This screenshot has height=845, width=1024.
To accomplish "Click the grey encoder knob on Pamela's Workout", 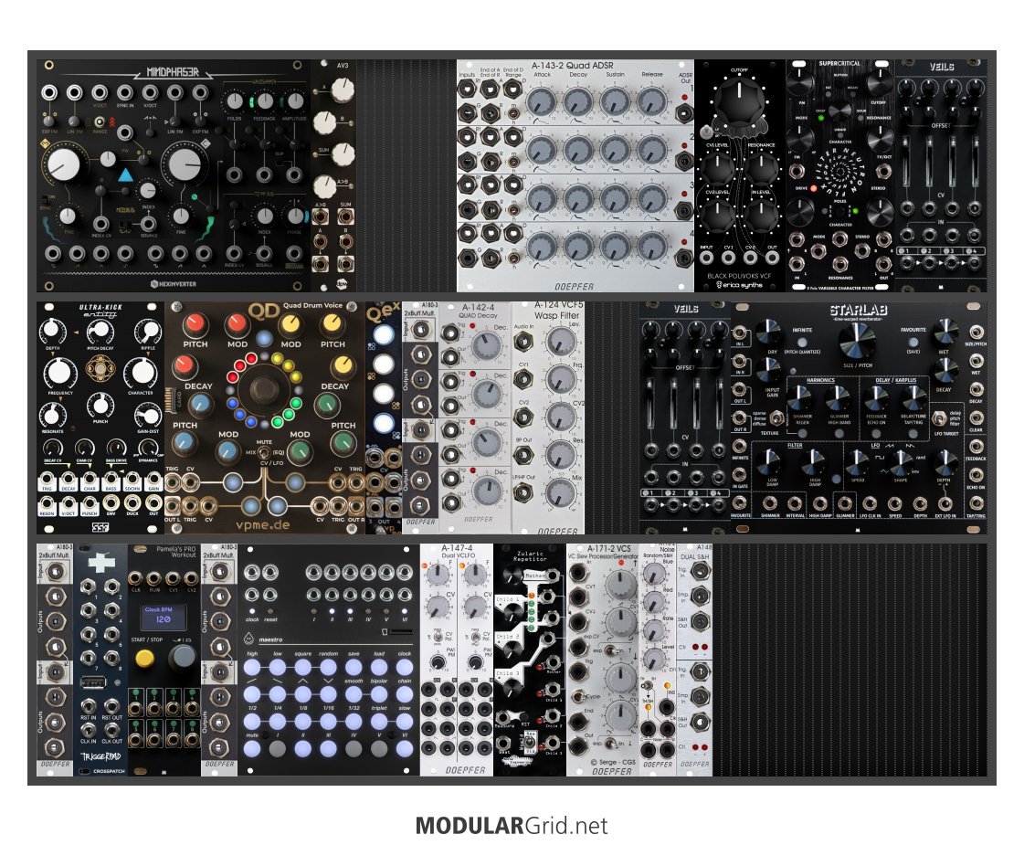I will click(x=182, y=657).
